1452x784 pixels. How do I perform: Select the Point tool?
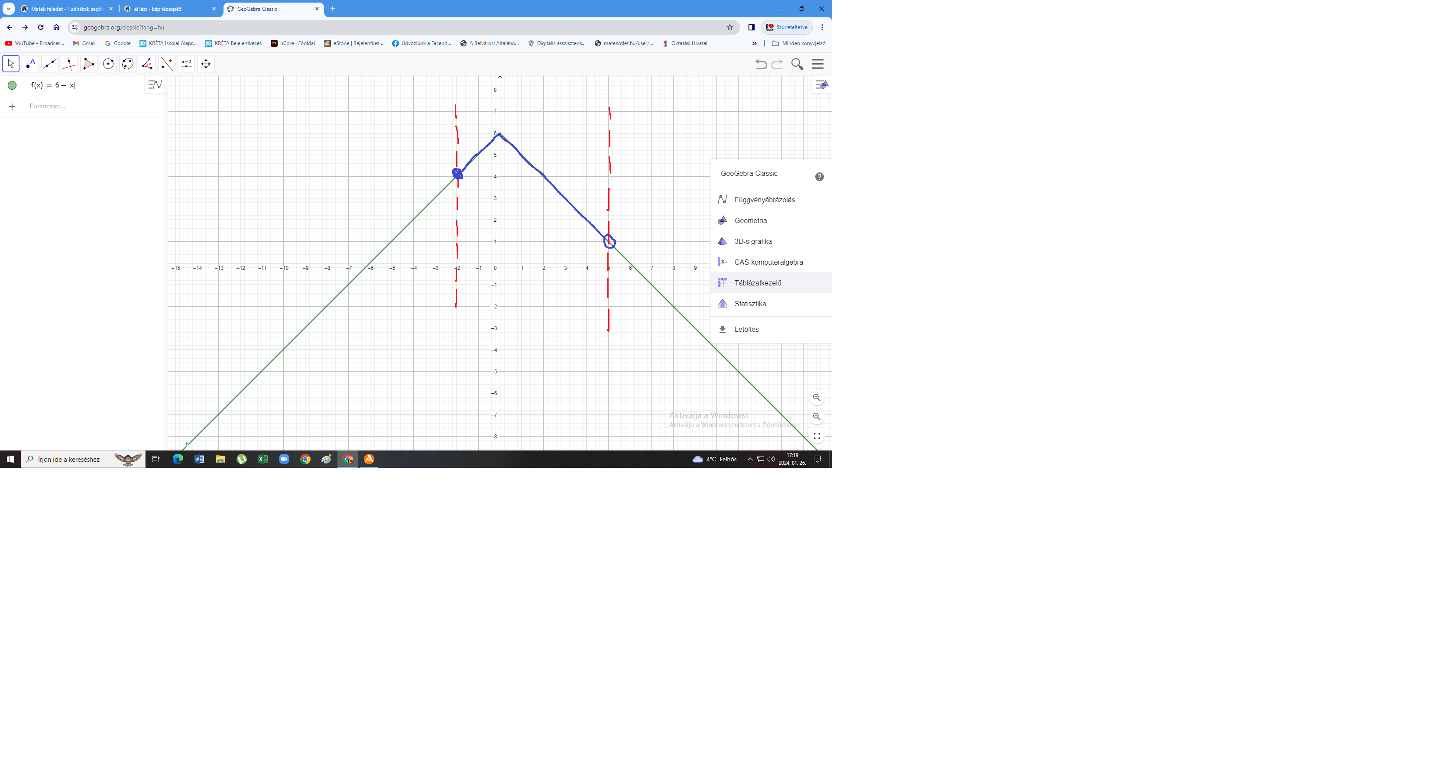pos(30,64)
